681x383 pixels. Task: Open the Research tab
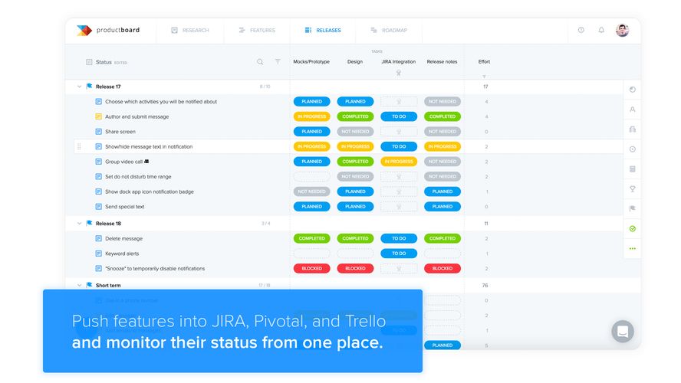[x=190, y=31]
